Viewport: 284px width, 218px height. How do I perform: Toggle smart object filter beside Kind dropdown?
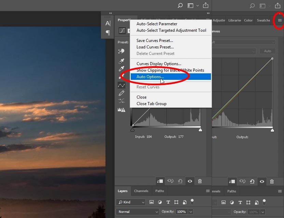(184, 202)
